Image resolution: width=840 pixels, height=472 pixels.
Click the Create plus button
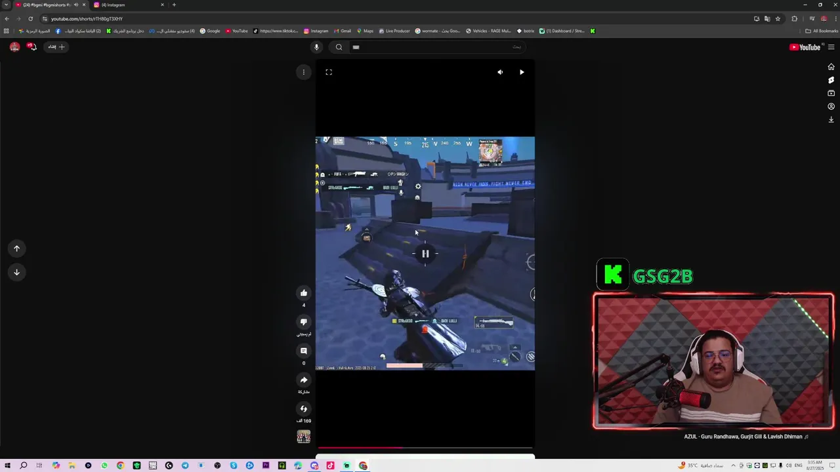56,47
